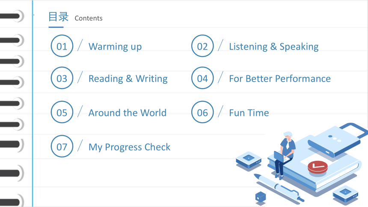Click the 04 circle number icon

point(202,78)
